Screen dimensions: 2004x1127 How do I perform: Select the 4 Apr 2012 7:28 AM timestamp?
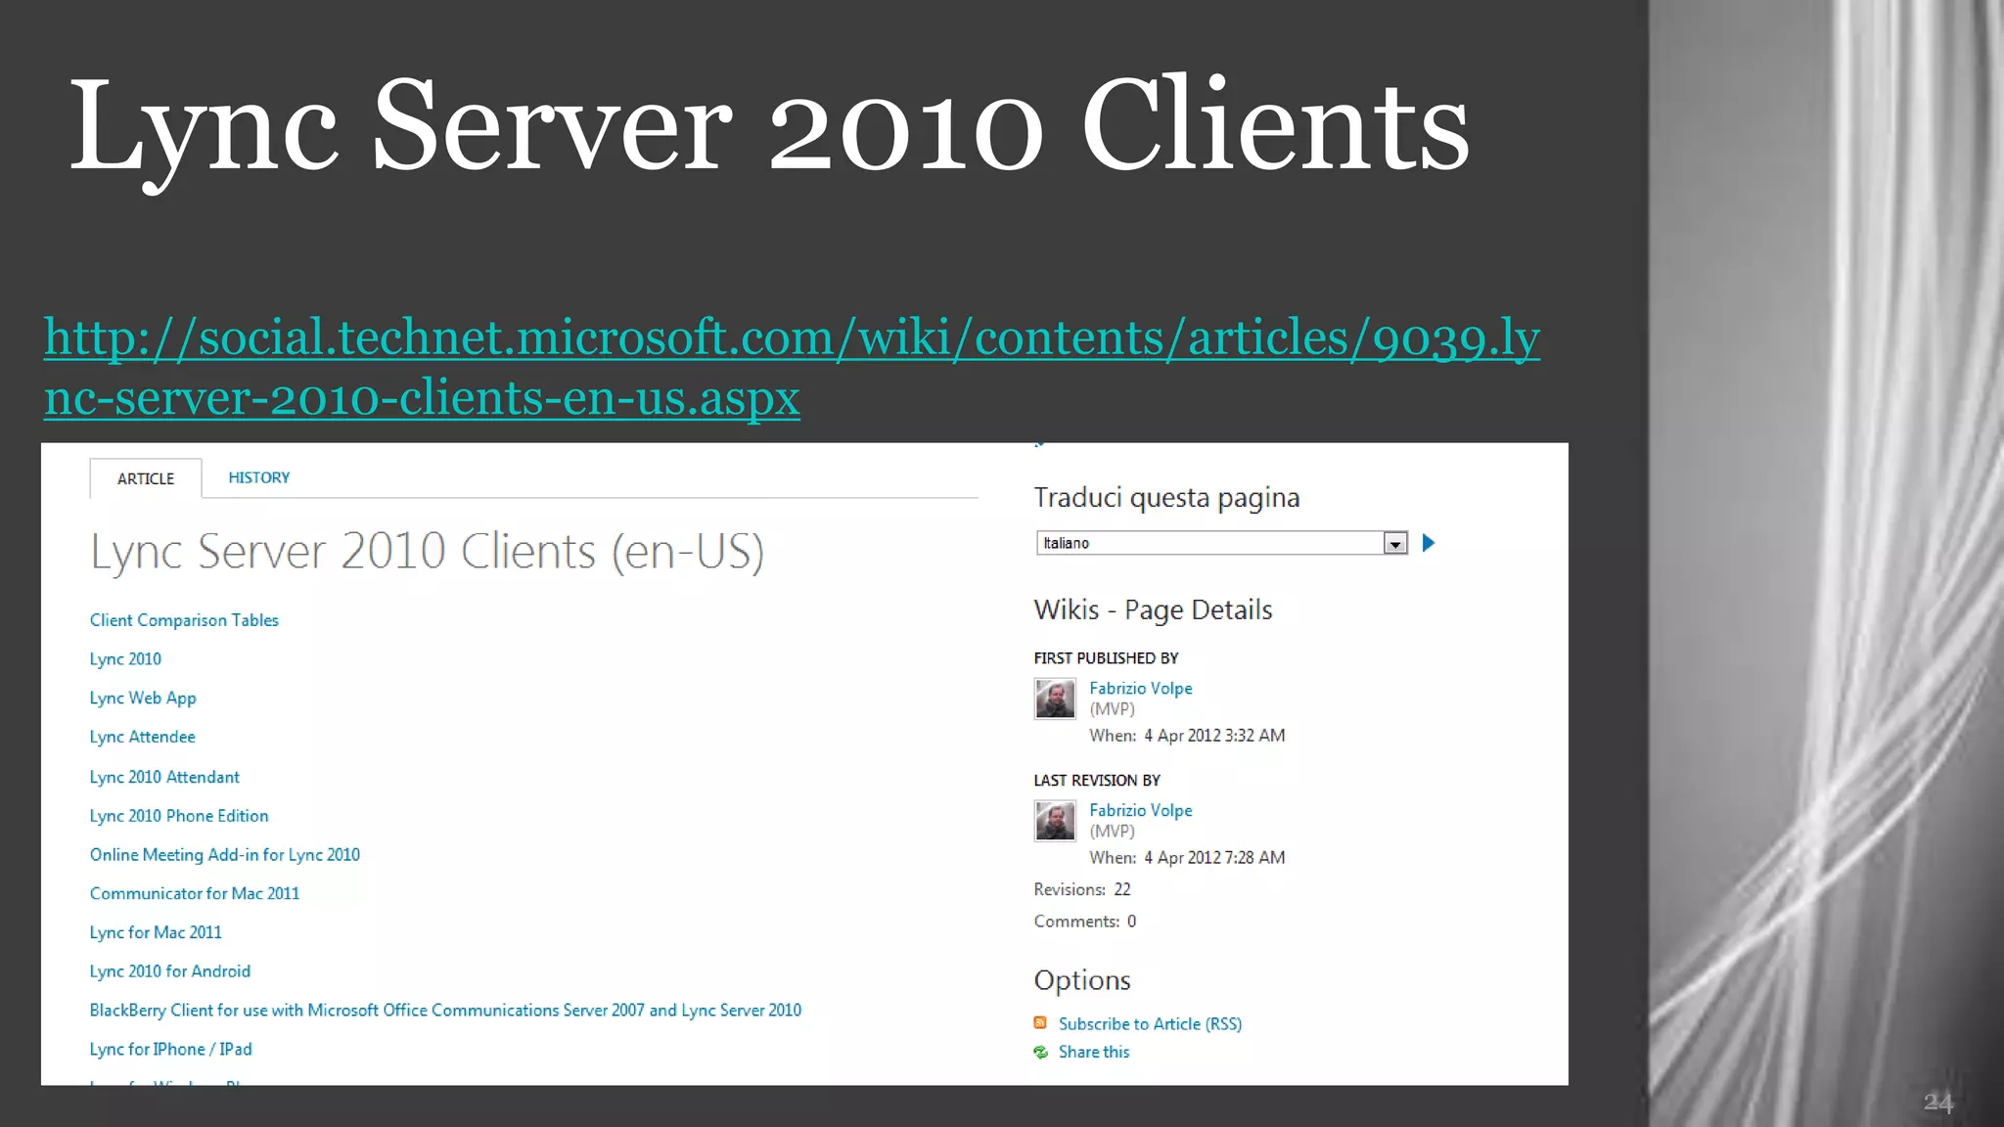1214,858
